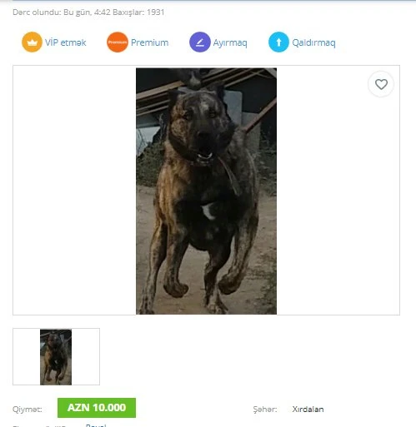Select the Qaldırmaq text link
The width and height of the screenshot is (416, 427).
[x=313, y=43]
